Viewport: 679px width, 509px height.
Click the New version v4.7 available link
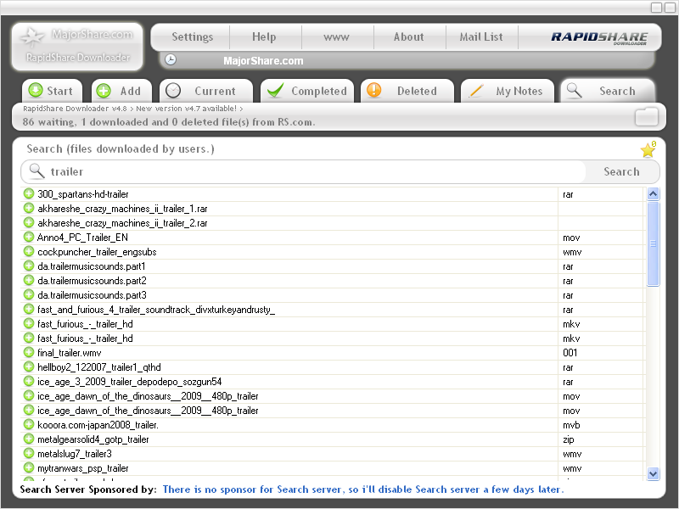click(x=186, y=109)
